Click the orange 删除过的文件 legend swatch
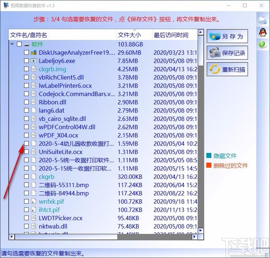The width and height of the screenshot is (270, 258). 209,165
